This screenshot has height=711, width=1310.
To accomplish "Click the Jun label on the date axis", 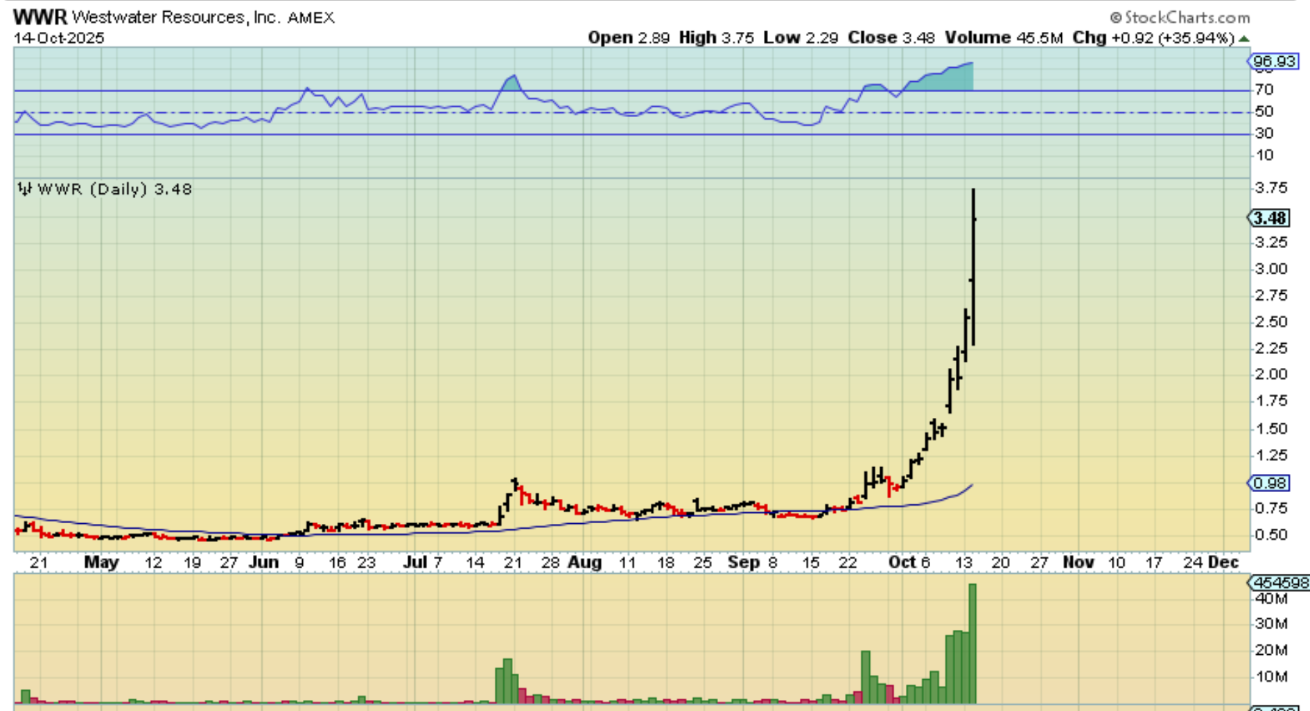I will (x=263, y=562).
